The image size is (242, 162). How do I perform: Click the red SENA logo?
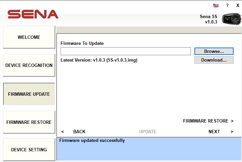pyautogui.click(x=33, y=14)
